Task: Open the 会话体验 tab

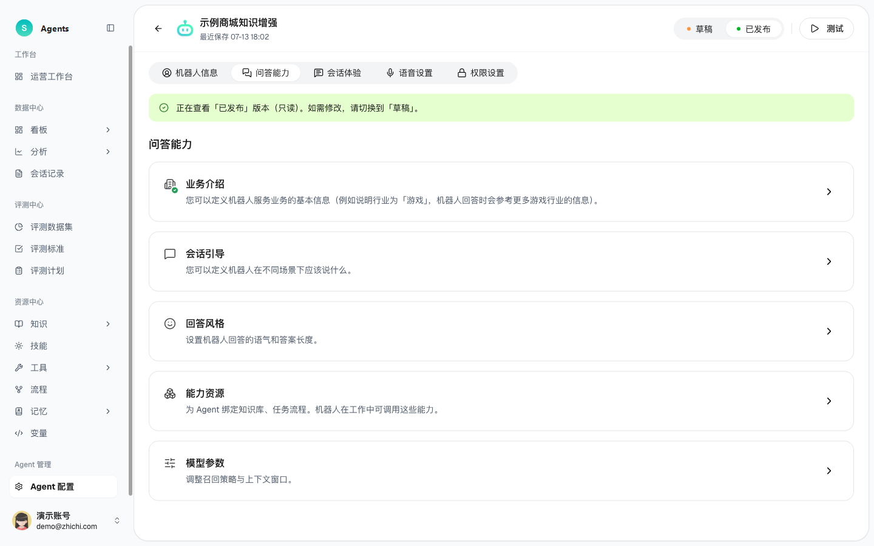Action: point(337,73)
